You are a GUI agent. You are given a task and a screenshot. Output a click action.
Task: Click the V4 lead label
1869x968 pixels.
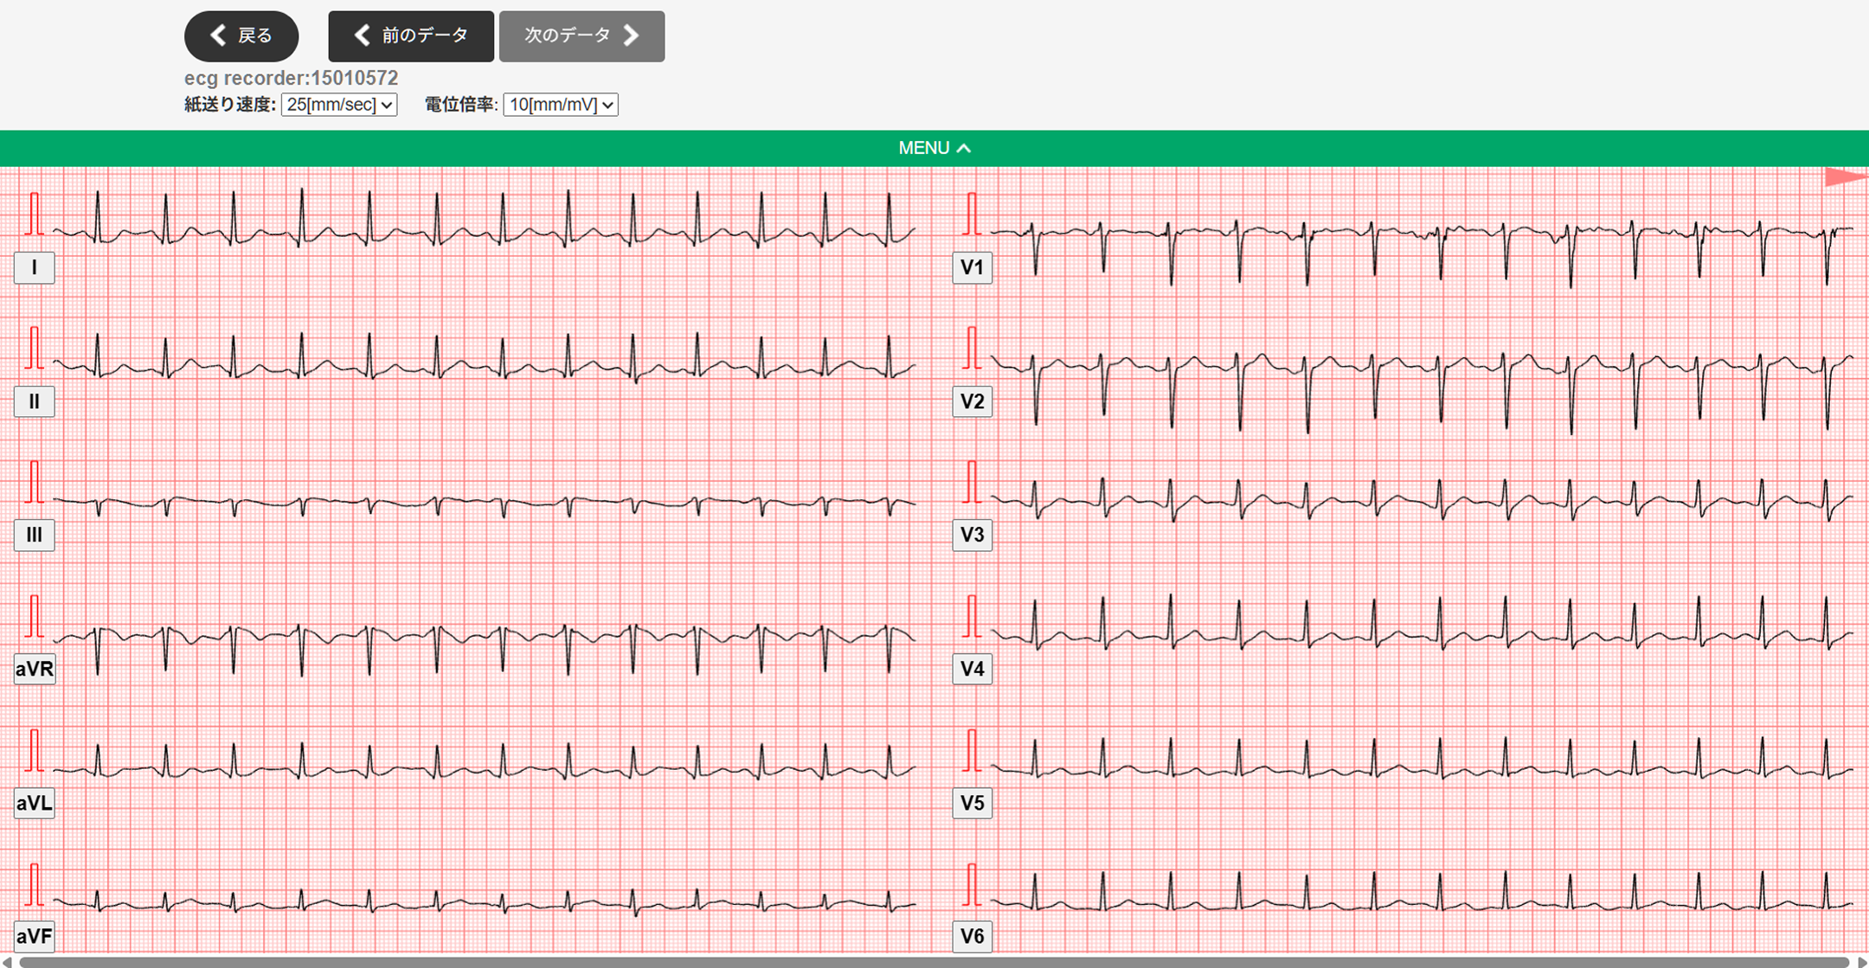pos(972,669)
